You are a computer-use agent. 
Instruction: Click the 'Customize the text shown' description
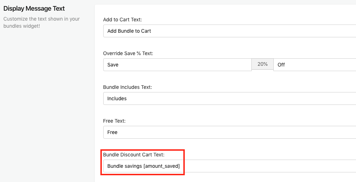coord(42,22)
